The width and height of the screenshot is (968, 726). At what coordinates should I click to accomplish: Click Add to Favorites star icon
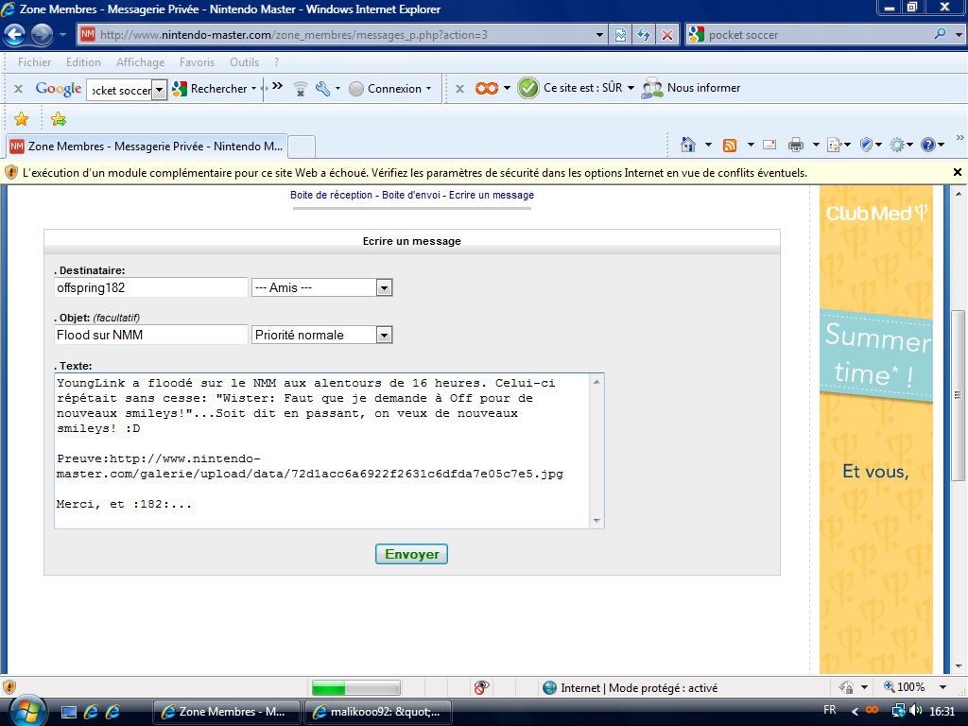59,118
